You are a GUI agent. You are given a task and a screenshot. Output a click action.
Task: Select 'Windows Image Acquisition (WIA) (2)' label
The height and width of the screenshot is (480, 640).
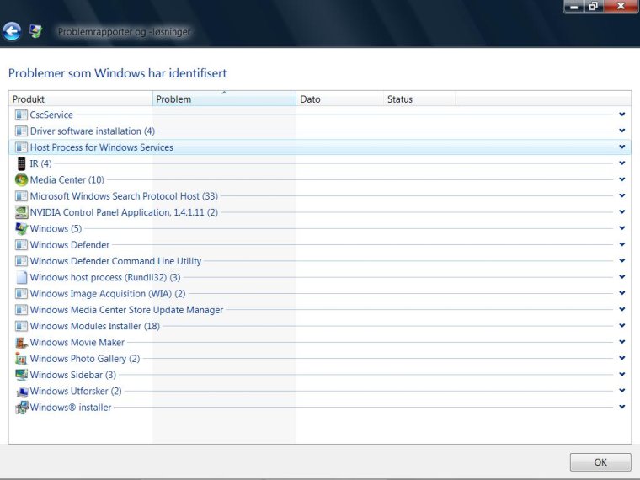click(108, 294)
